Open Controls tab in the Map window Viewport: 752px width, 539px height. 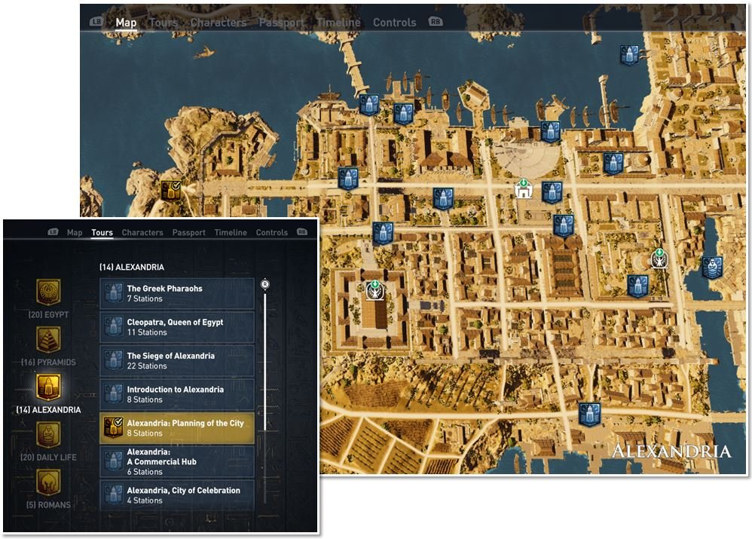point(395,22)
